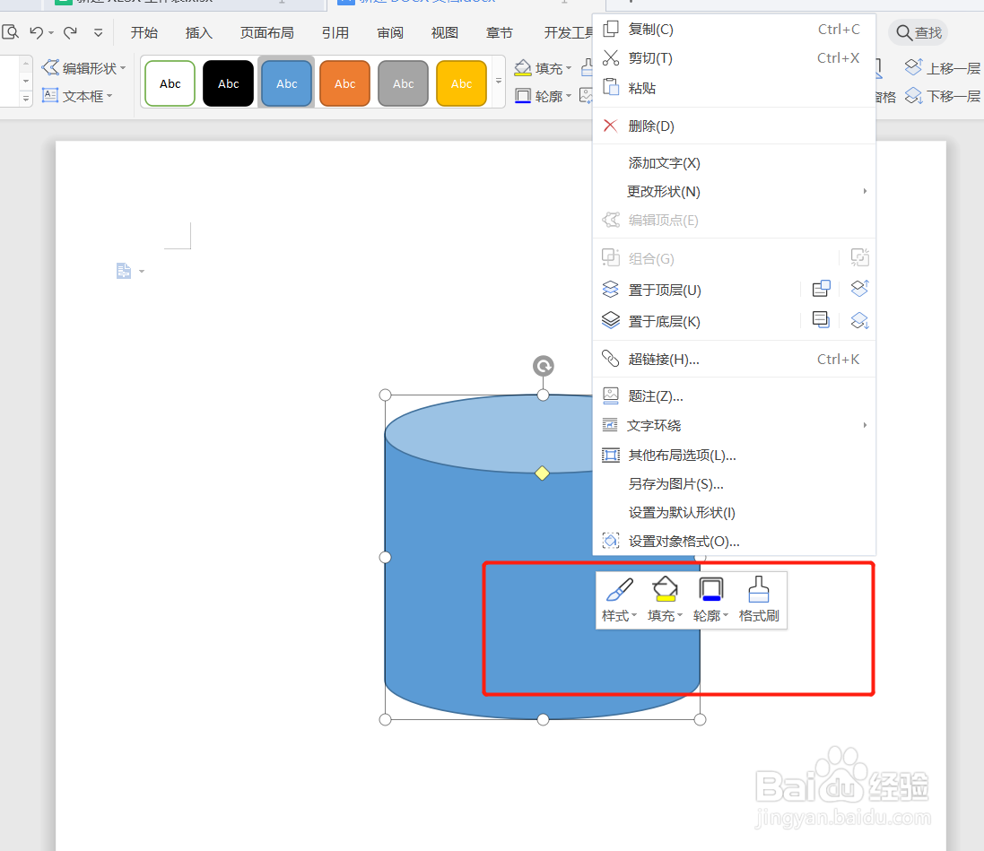Click the 格式刷 format painter icon

pyautogui.click(x=759, y=600)
